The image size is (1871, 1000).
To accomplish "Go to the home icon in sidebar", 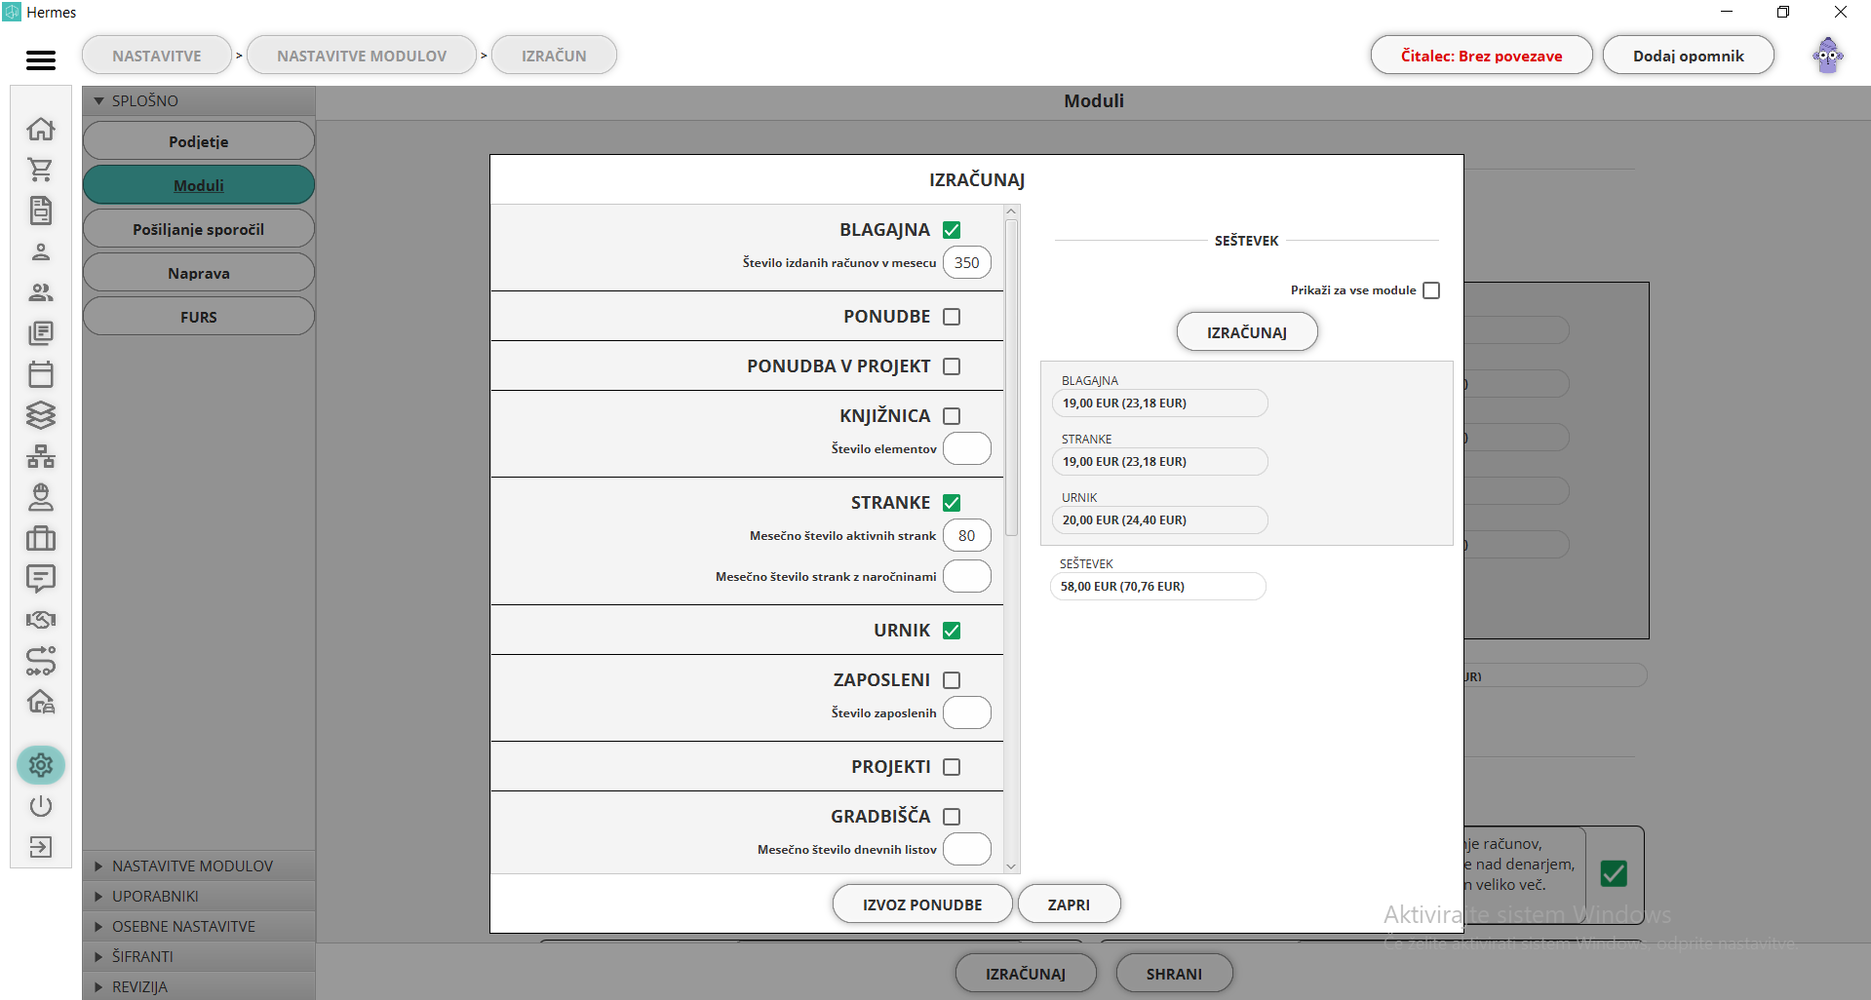I will coord(41,129).
